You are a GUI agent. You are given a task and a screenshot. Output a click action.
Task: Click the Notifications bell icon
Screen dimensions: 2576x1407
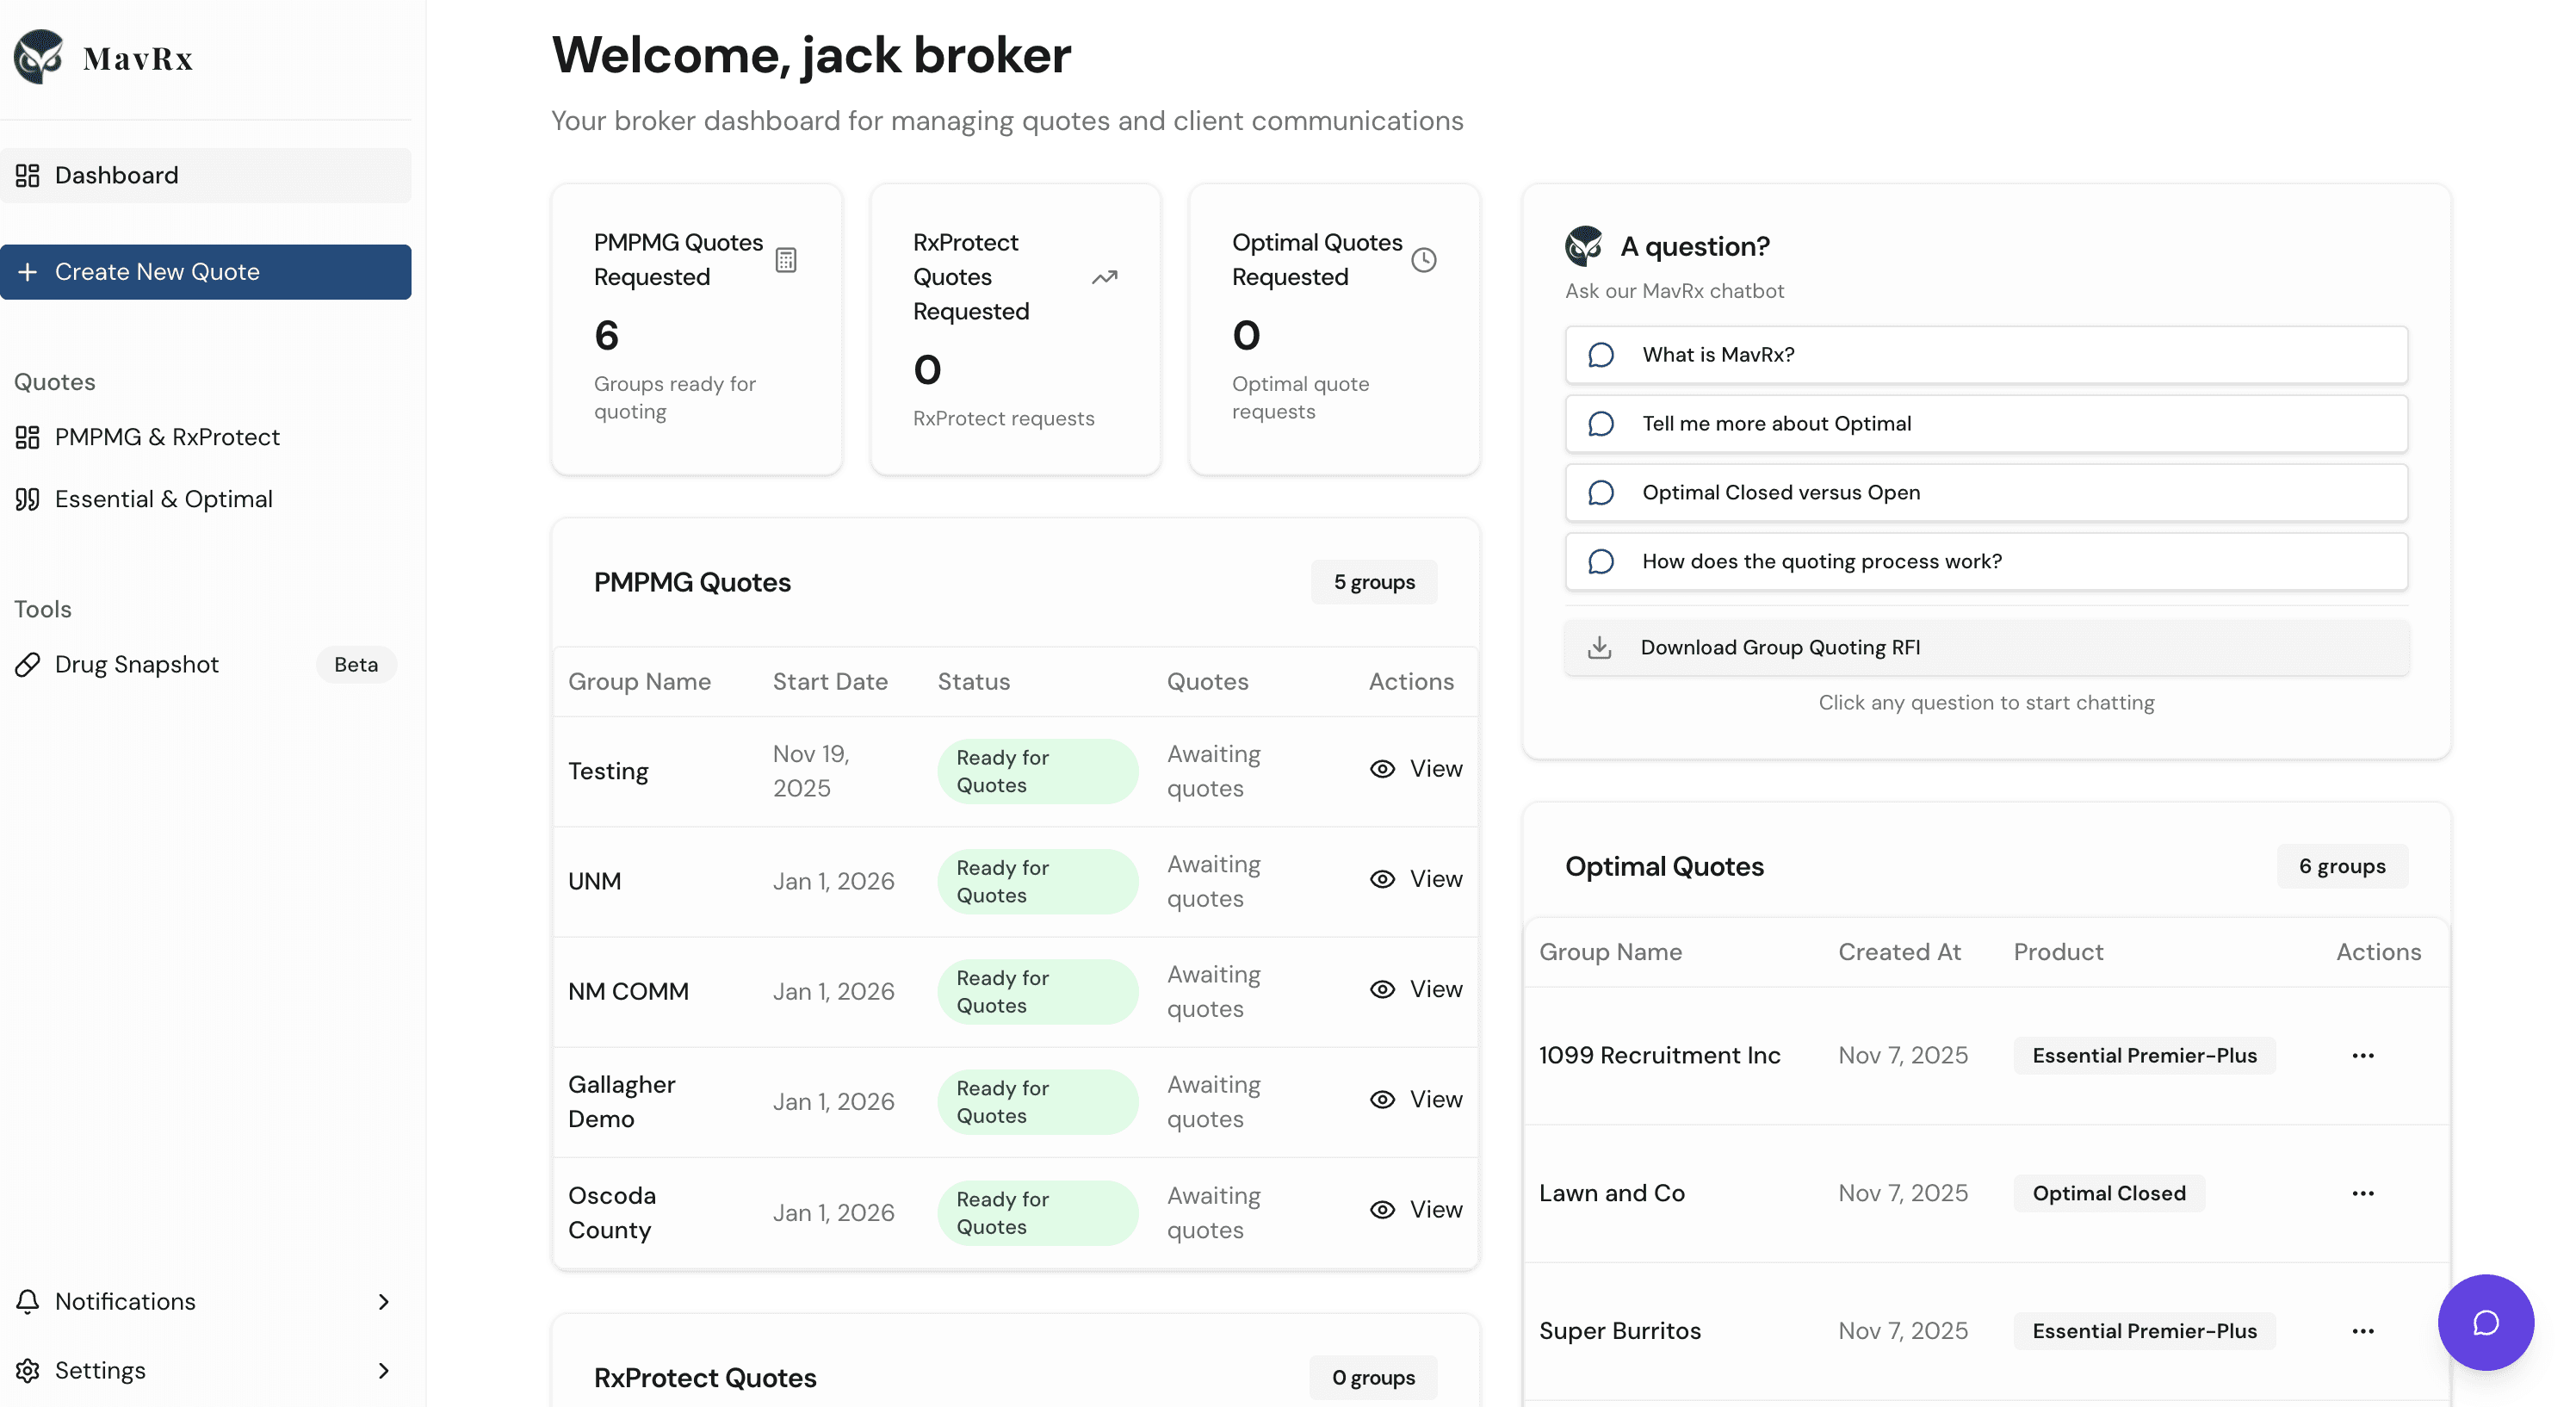28,1302
